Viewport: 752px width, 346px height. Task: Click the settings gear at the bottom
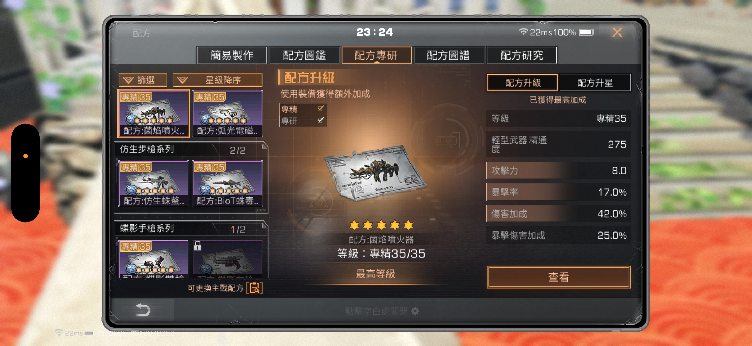(x=415, y=311)
